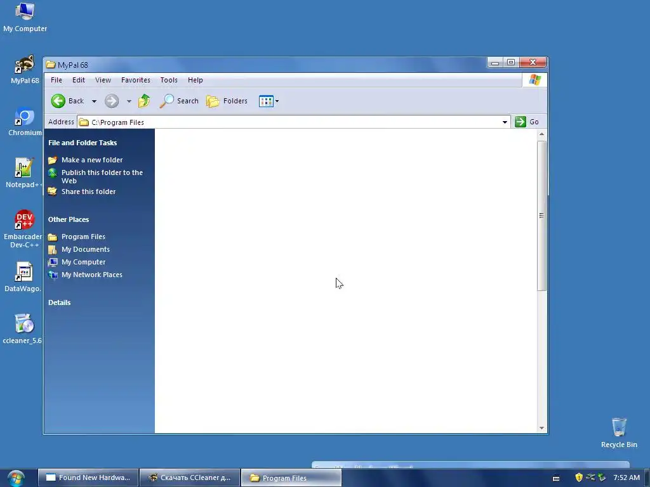Image resolution: width=650 pixels, height=487 pixels.
Task: Open the Help menu
Action: 196,80
